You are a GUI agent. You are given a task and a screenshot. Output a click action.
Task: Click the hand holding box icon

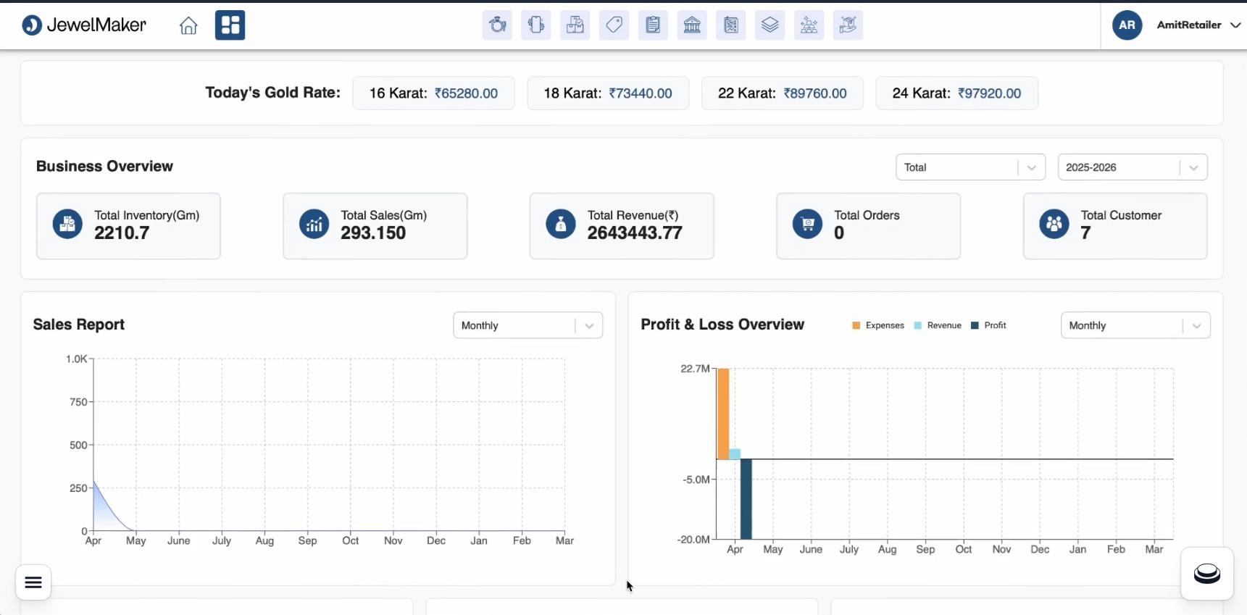point(848,25)
